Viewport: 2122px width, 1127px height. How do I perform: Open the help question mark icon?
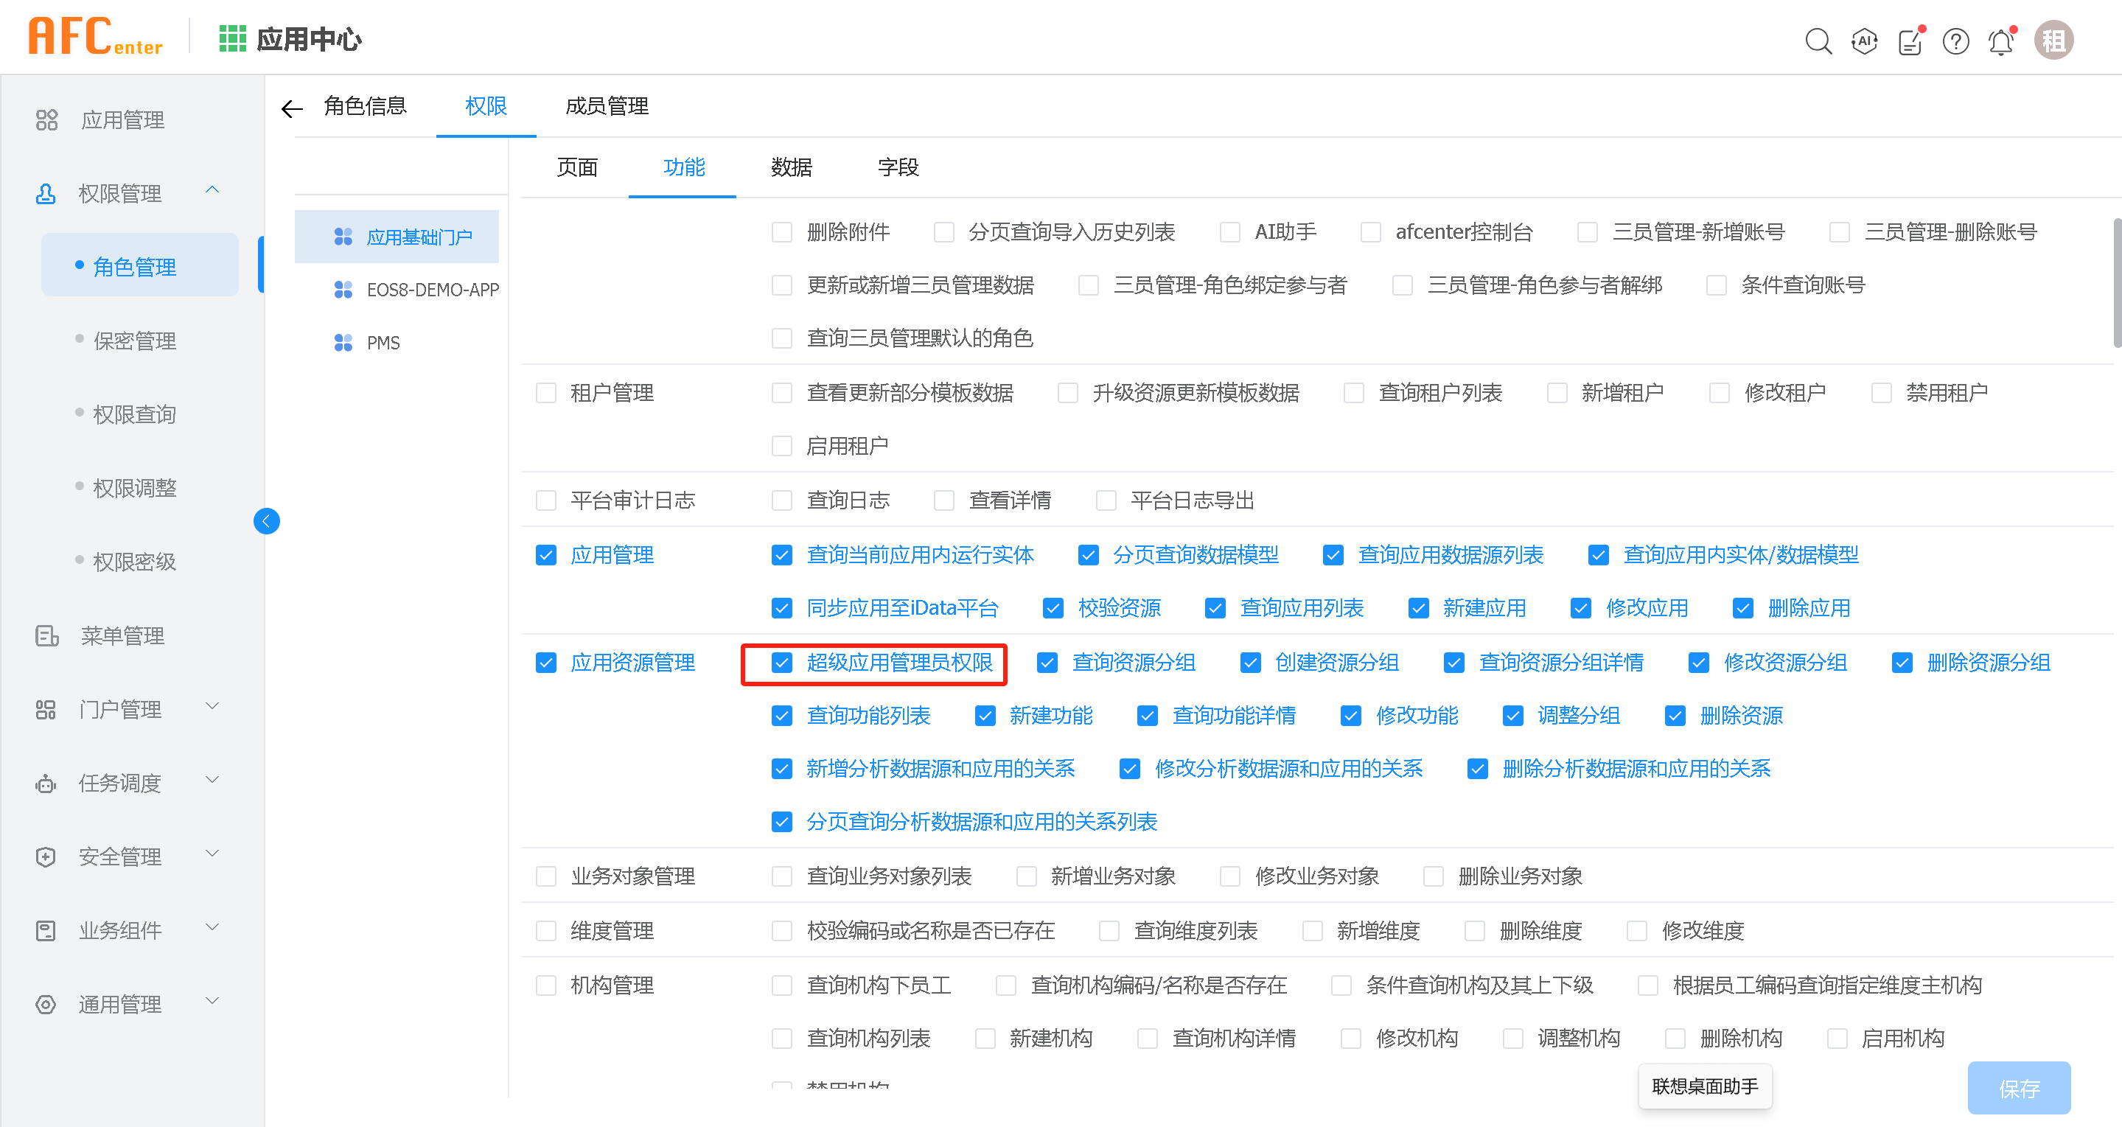pyautogui.click(x=1955, y=41)
